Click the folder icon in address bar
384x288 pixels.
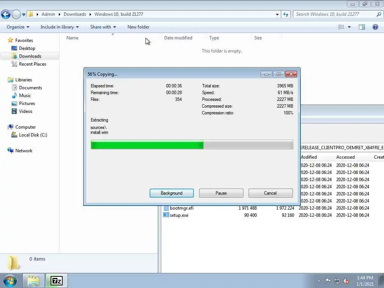pos(30,14)
